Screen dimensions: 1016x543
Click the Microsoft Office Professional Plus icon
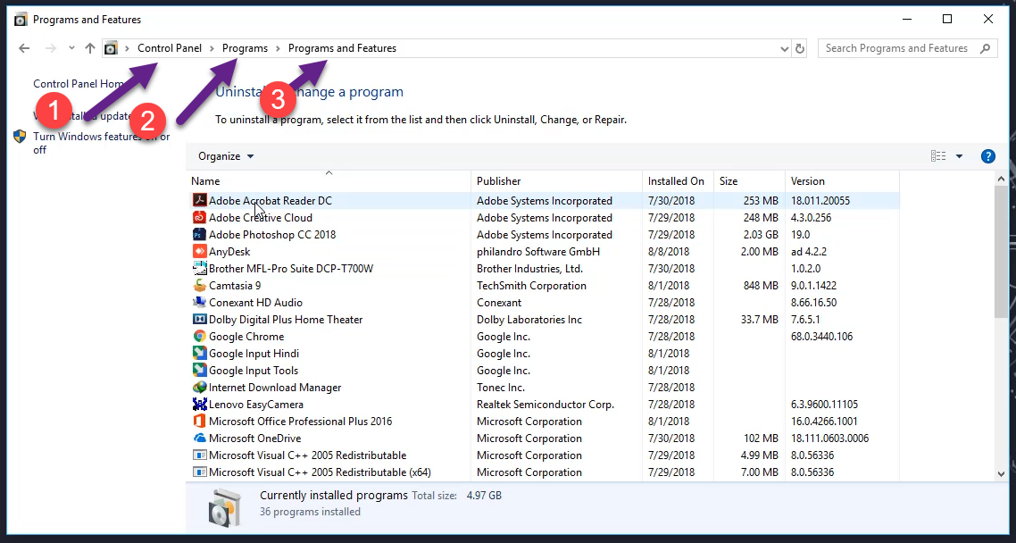(200, 421)
